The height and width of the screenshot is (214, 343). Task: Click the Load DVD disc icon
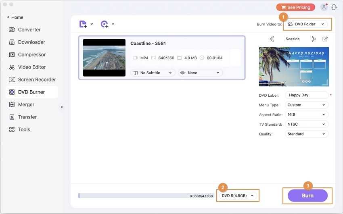click(105, 24)
